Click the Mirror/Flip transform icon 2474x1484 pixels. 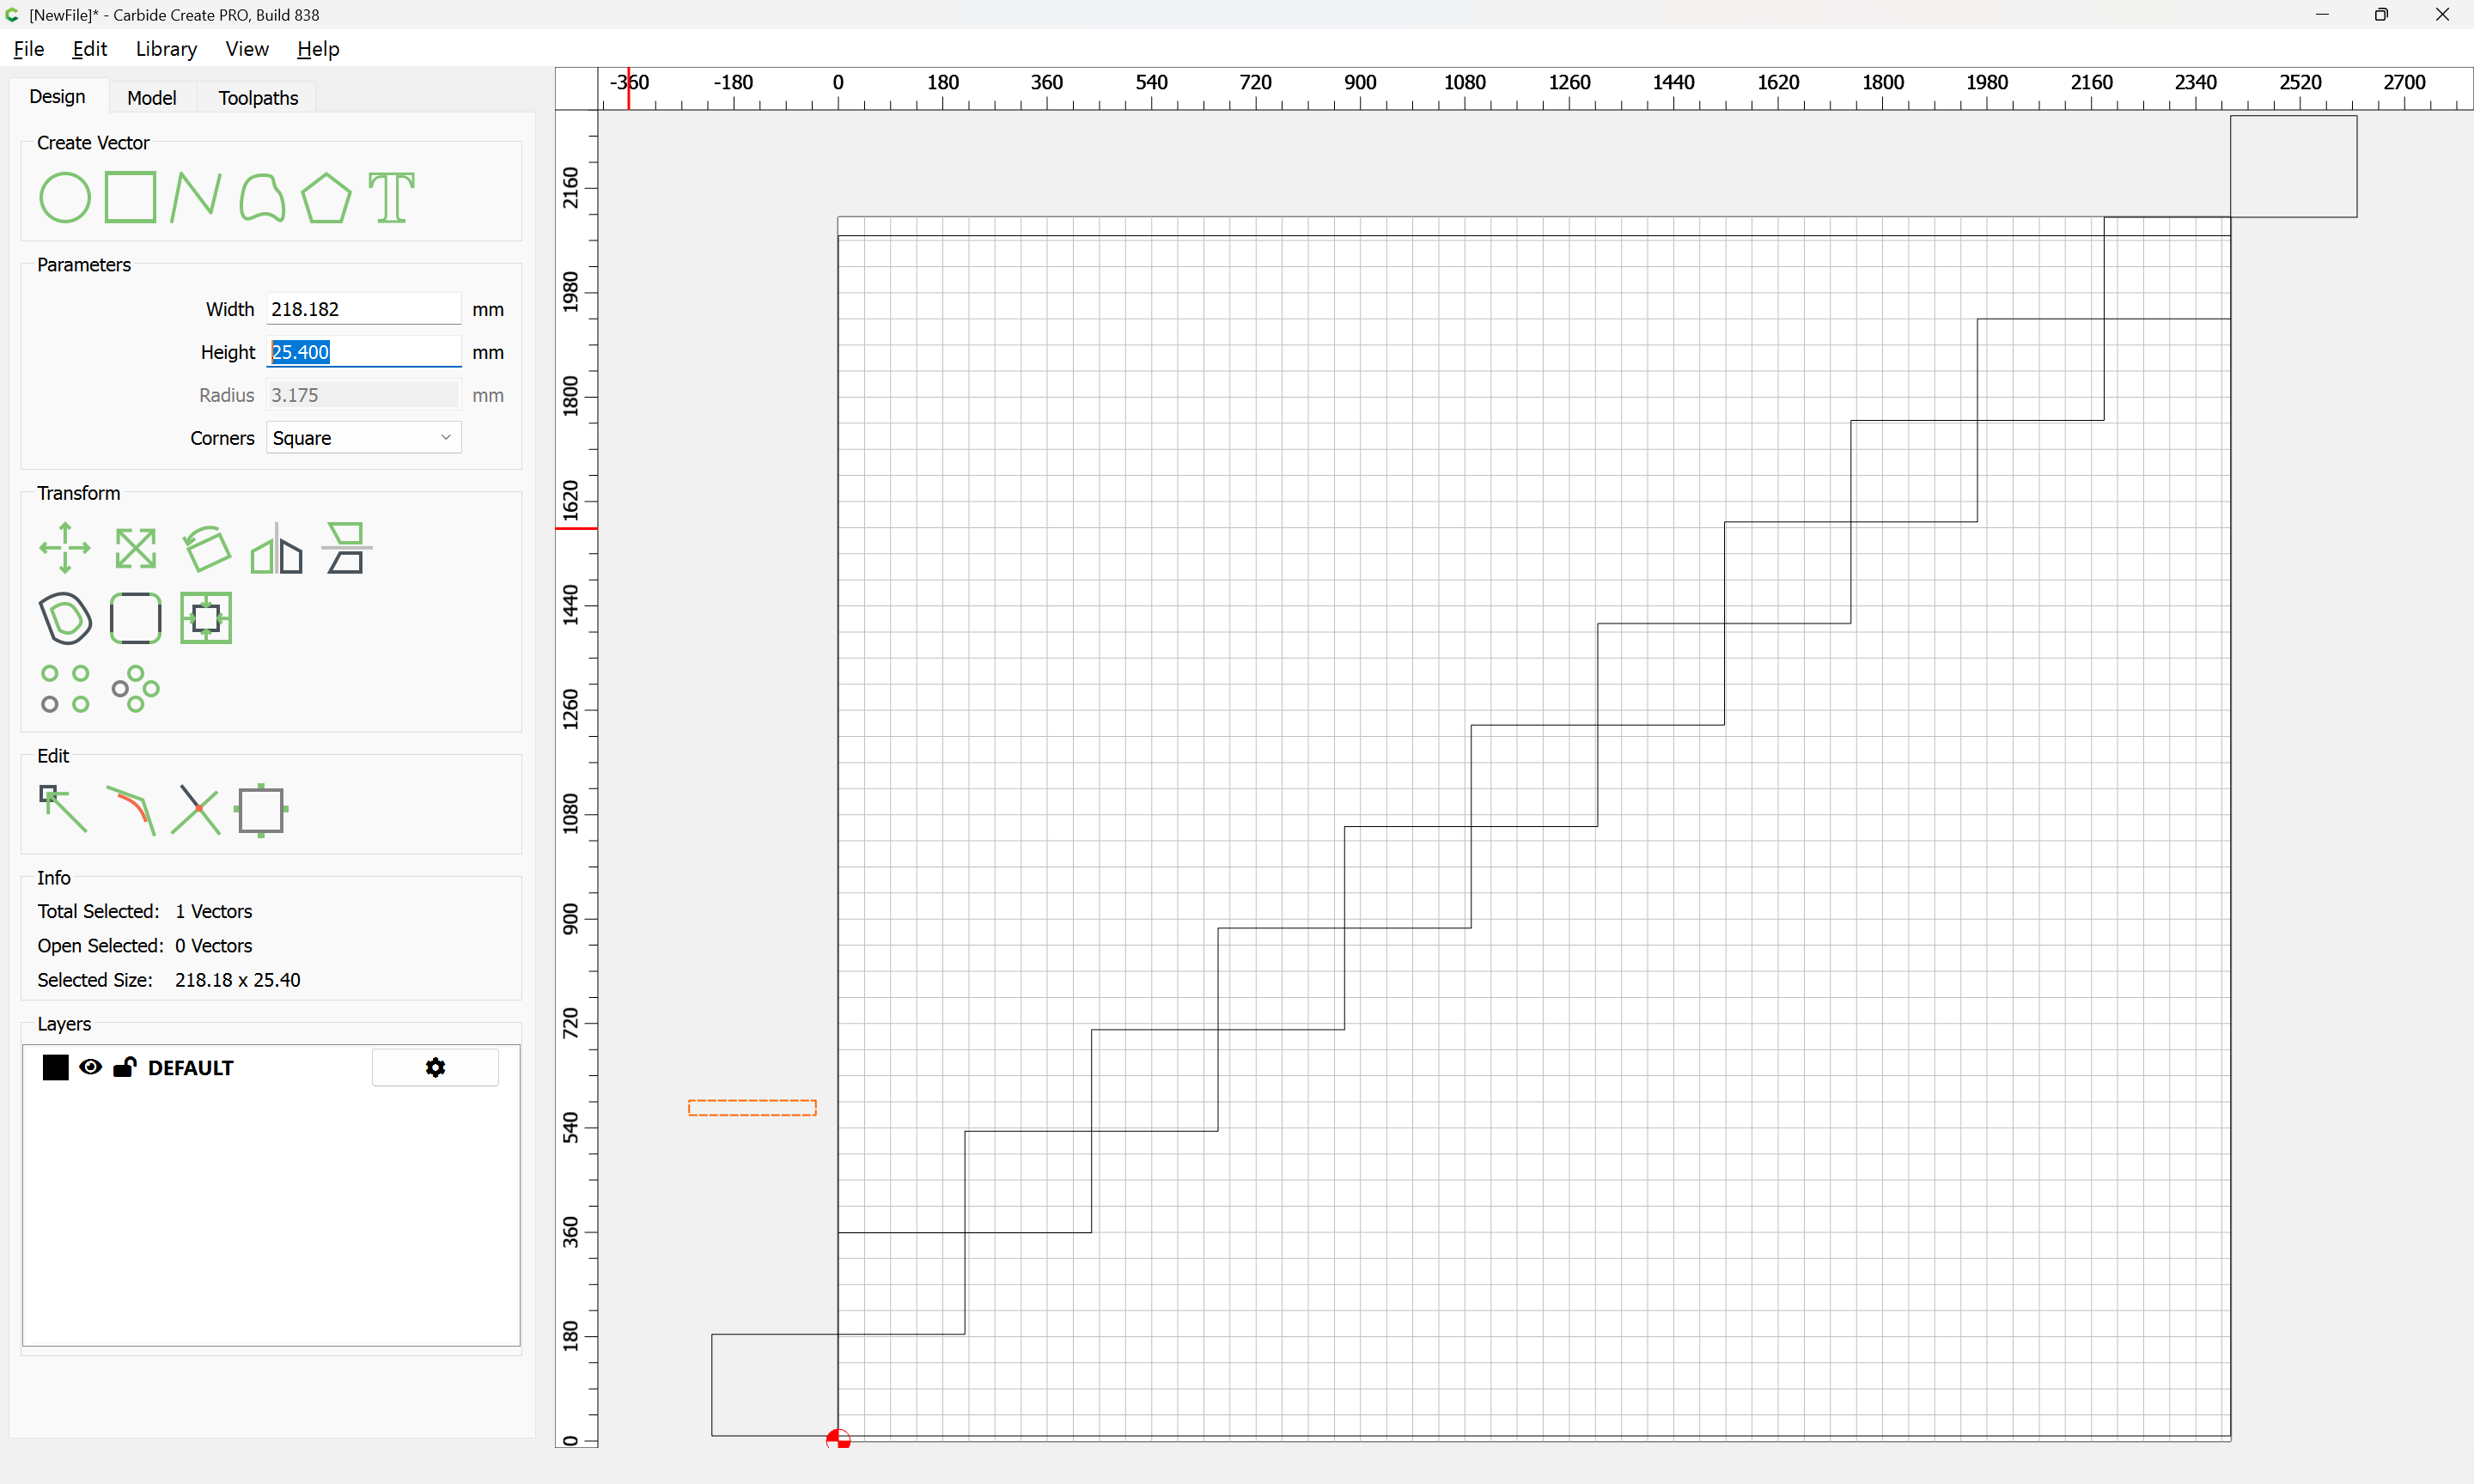(277, 548)
